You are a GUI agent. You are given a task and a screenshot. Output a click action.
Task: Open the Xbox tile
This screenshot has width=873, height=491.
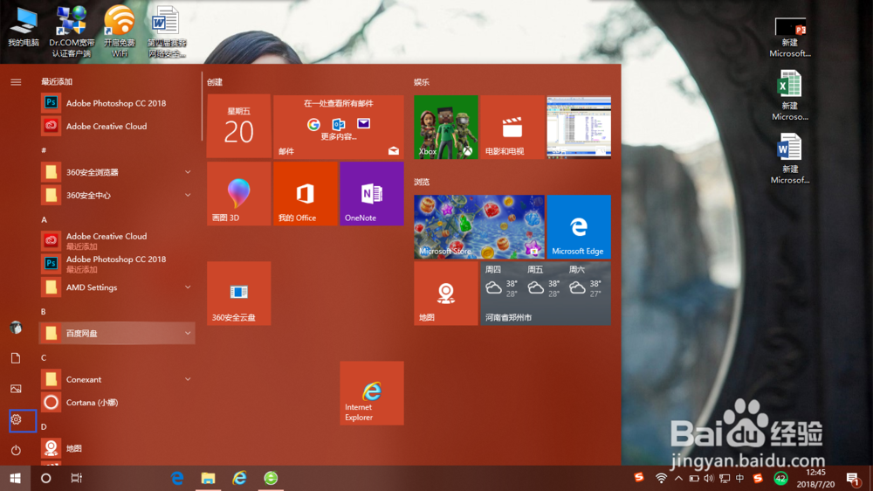coord(446,127)
